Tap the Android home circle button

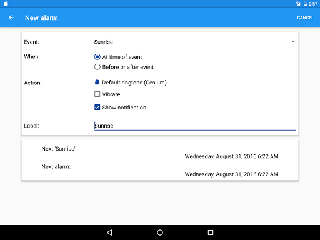click(x=160, y=232)
